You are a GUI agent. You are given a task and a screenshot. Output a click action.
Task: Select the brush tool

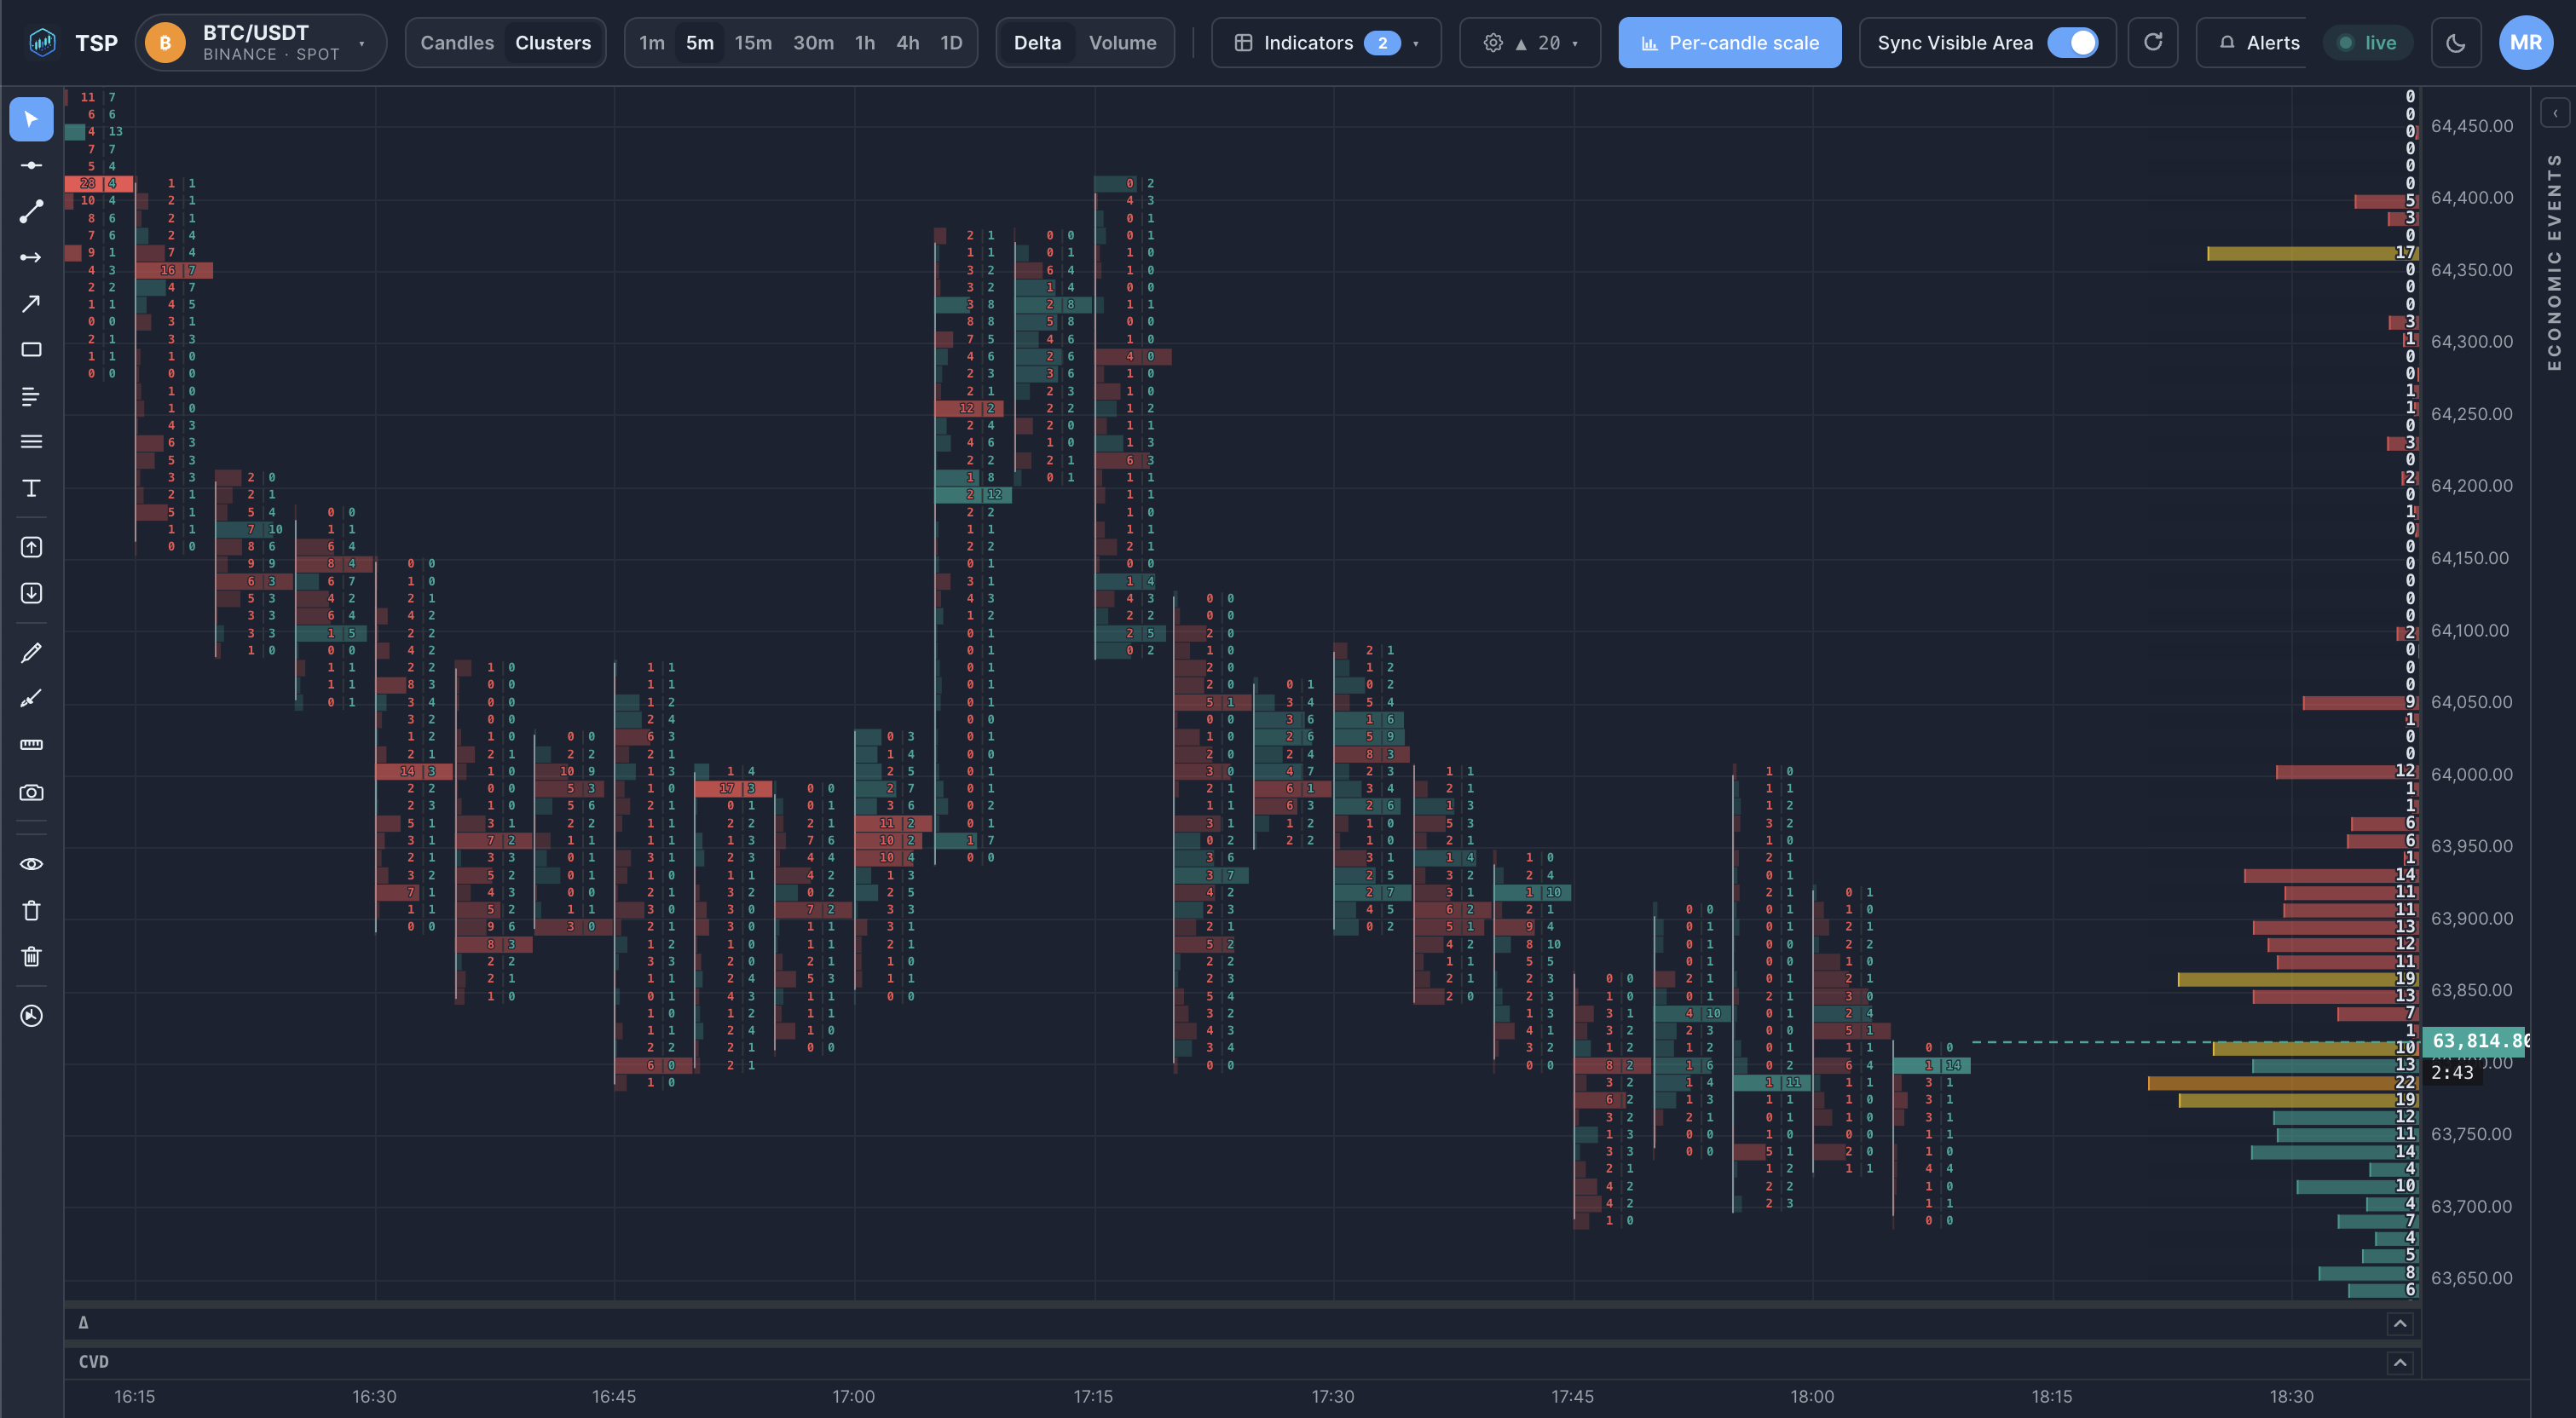pyautogui.click(x=31, y=698)
